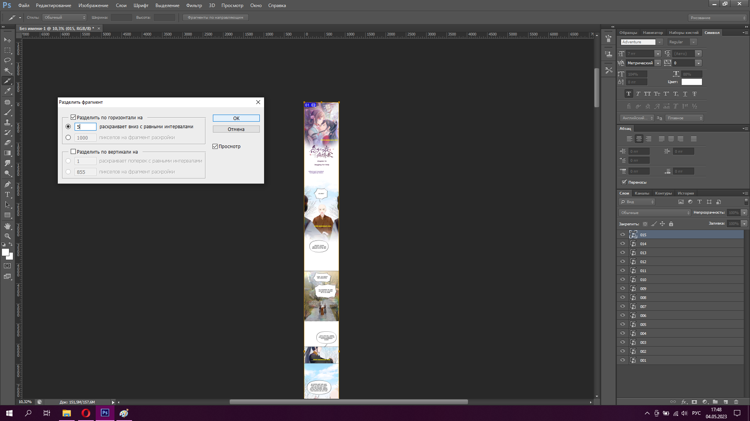750x421 pixels.
Task: Uncheck 'Разделить по горизонтали на' checkbox
Action: pos(73,117)
